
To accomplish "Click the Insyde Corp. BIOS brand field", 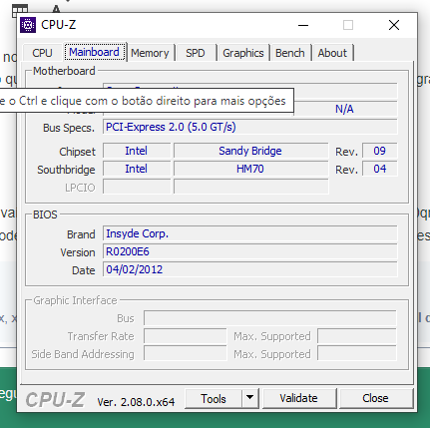I will [x=250, y=233].
